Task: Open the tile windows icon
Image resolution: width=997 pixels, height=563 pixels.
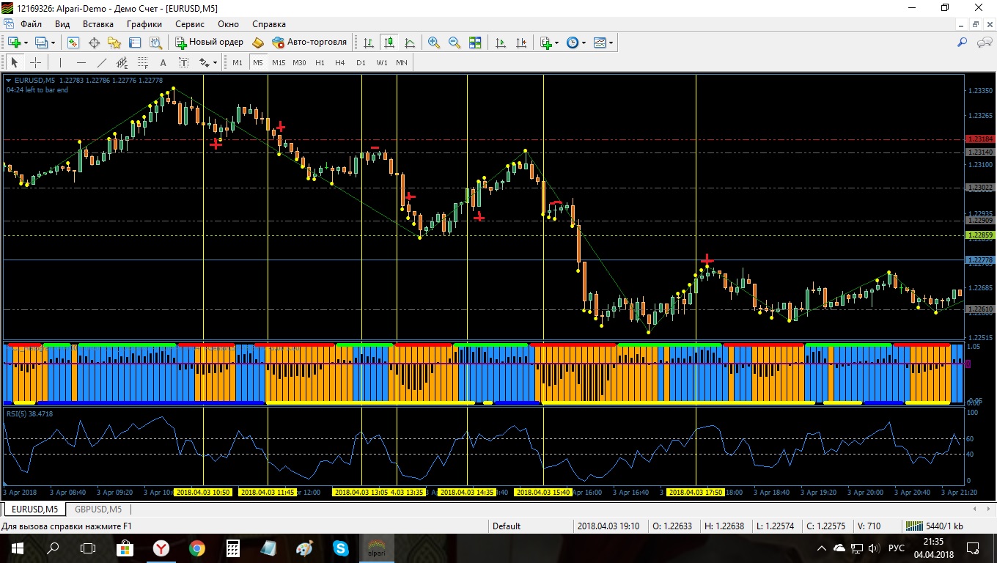Action: point(475,43)
